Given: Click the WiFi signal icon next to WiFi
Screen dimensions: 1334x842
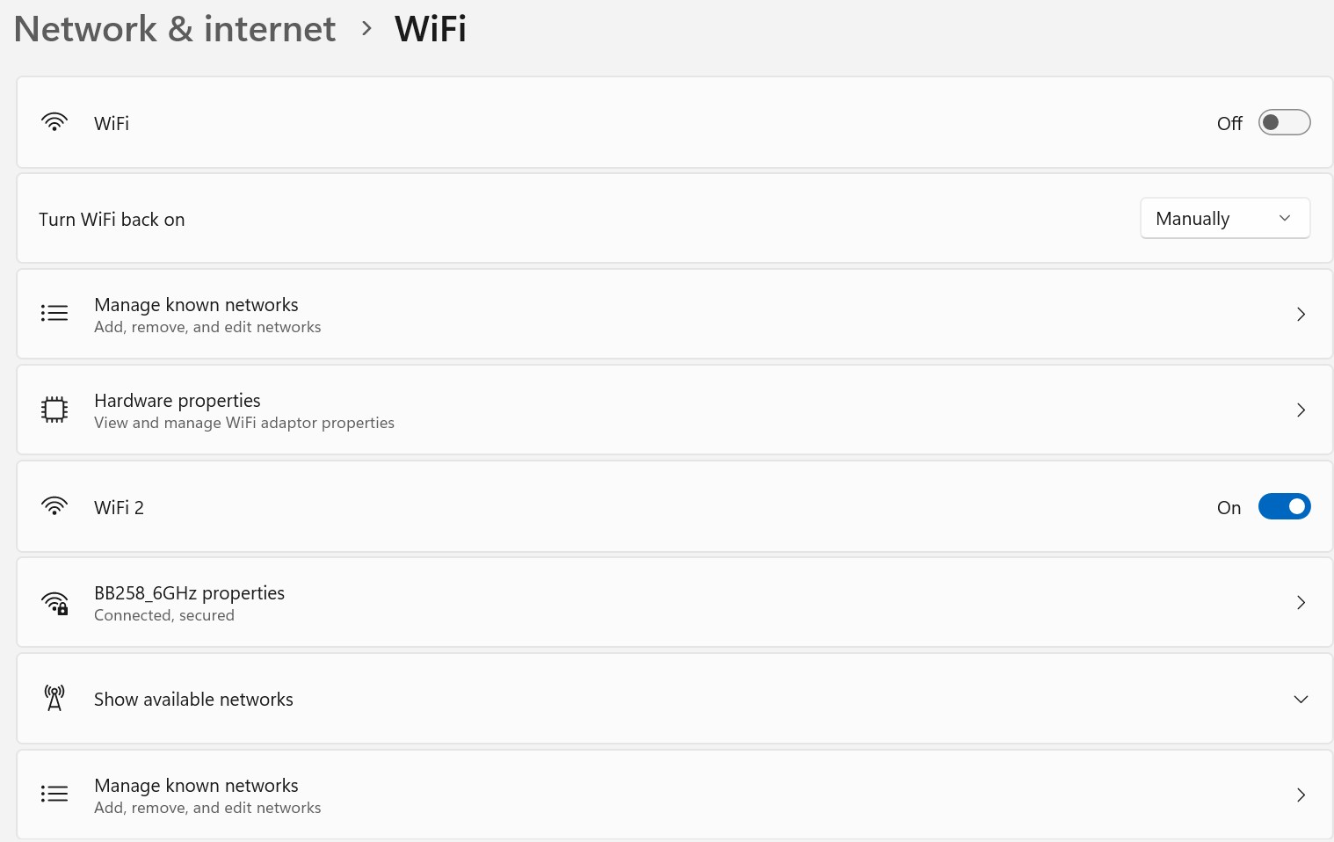Looking at the screenshot, I should (54, 123).
